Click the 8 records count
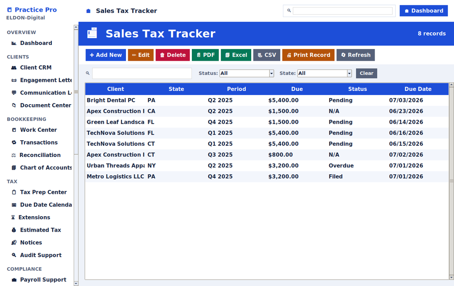The height and width of the screenshot is (286, 454). tap(432, 34)
